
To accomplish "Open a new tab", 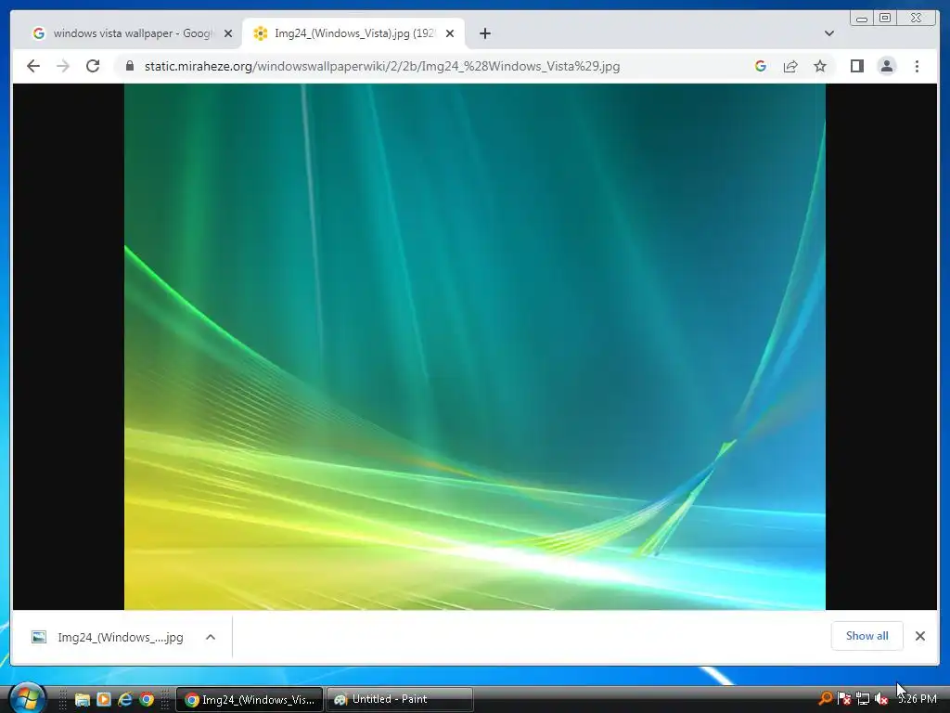I will tap(484, 33).
